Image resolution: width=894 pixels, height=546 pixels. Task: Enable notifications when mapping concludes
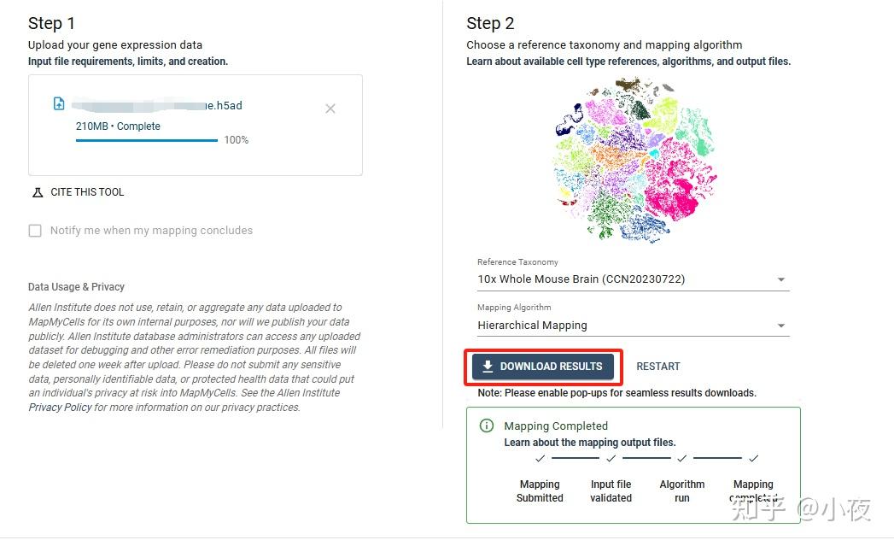tap(34, 231)
